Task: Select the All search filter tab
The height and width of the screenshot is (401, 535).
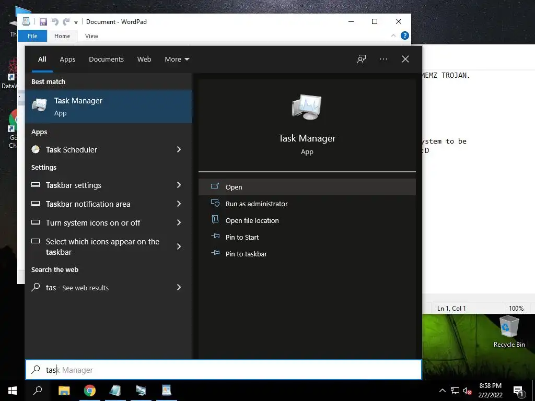Action: [42, 60]
